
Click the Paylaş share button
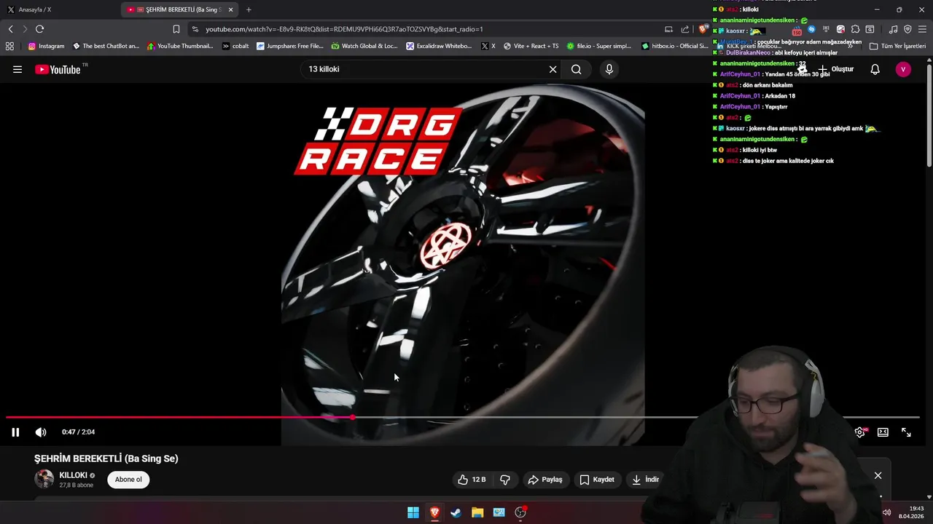tap(545, 480)
